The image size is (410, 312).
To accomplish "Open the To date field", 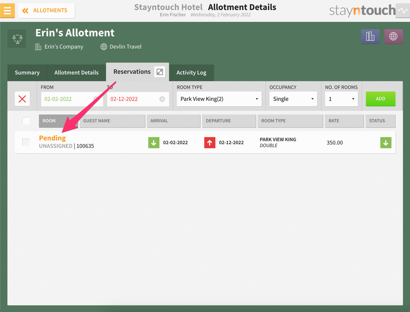I will point(138,99).
